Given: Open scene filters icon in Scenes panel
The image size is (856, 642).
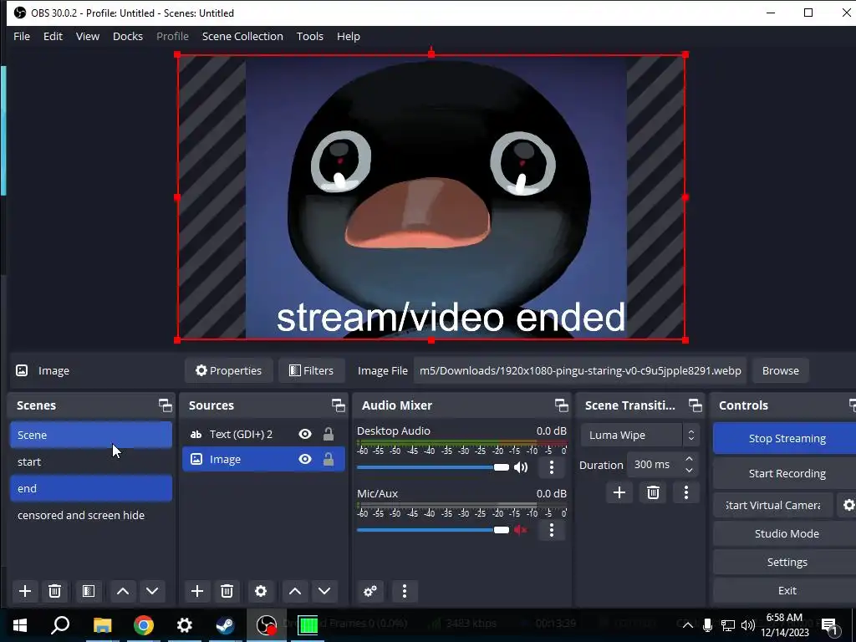Looking at the screenshot, I should [x=89, y=591].
